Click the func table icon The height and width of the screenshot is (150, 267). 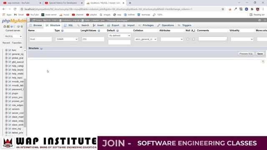[10, 50]
